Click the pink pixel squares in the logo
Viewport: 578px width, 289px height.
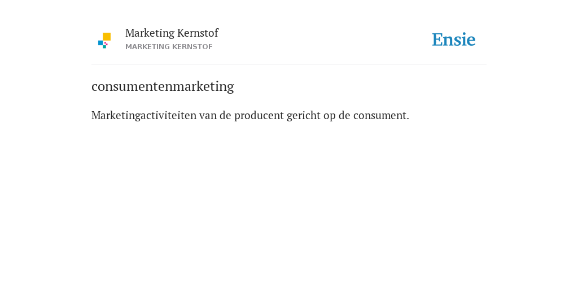click(106, 43)
